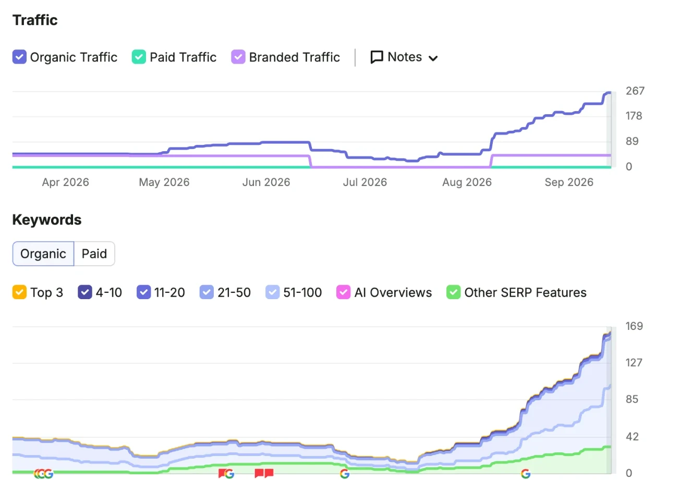Screen dimensions: 680x480
Task: Toggle the 11-20 positions checkbox
Action: 143,292
